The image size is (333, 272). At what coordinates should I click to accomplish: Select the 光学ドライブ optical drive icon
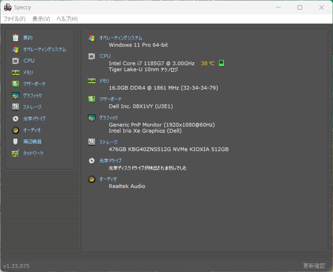[15, 118]
